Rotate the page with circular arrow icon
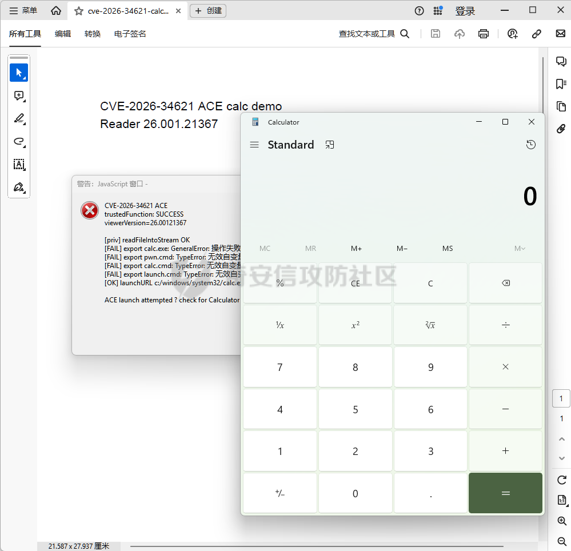 point(561,480)
